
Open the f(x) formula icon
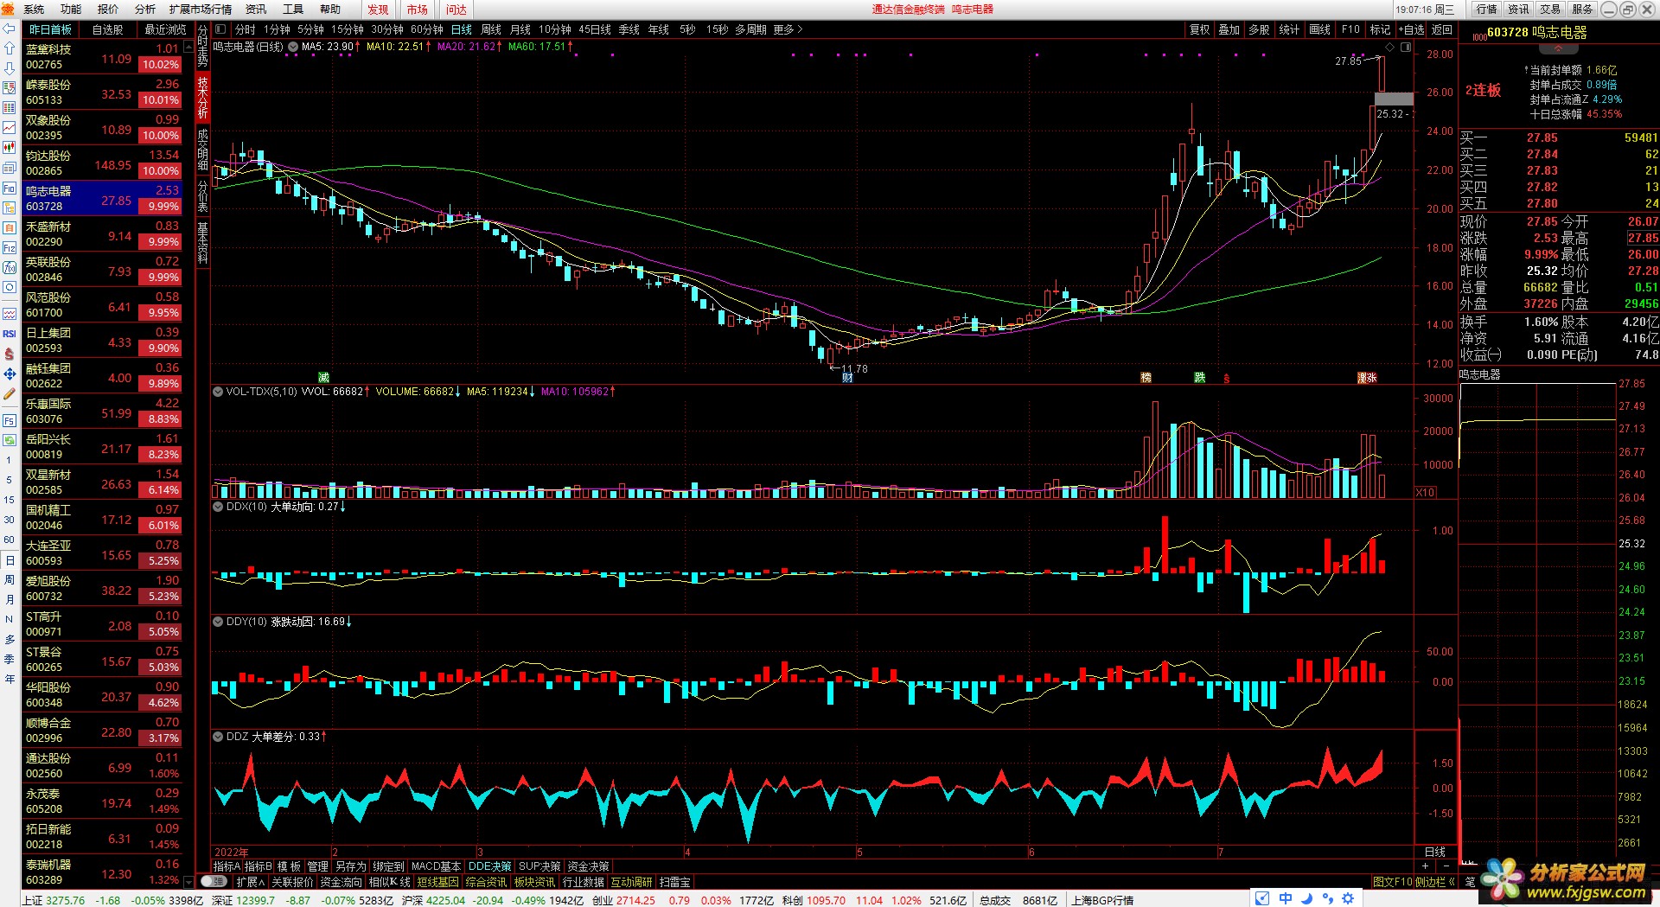(10, 267)
